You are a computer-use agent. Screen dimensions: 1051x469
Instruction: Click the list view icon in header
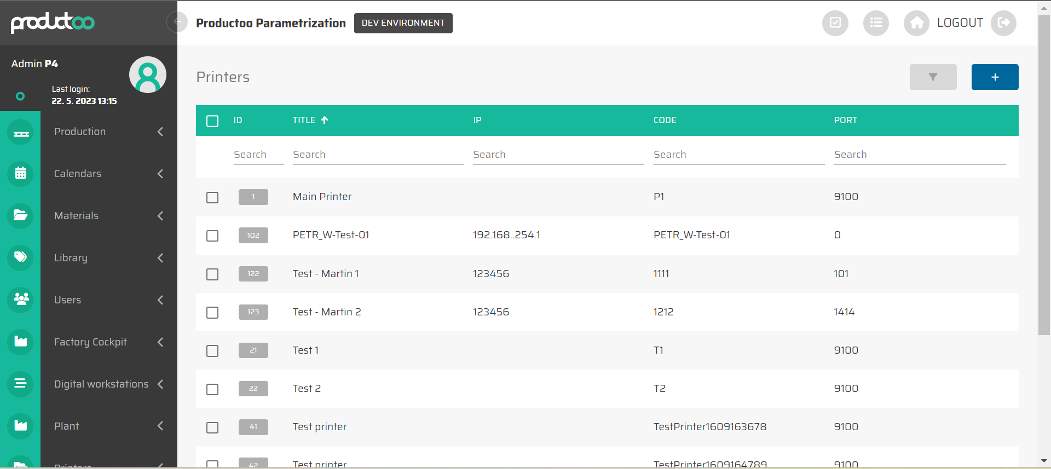[876, 23]
